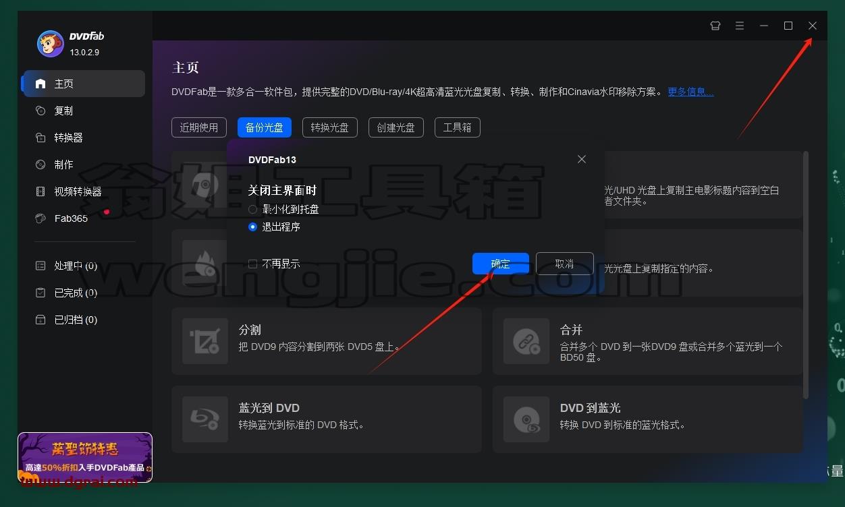Switch to the 备份光盘 tab

(264, 127)
